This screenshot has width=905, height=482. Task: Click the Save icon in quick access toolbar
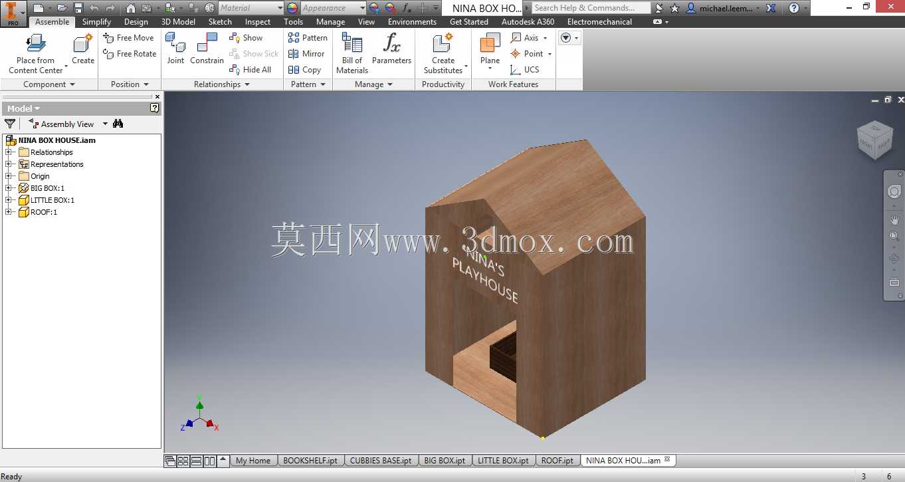click(78, 8)
